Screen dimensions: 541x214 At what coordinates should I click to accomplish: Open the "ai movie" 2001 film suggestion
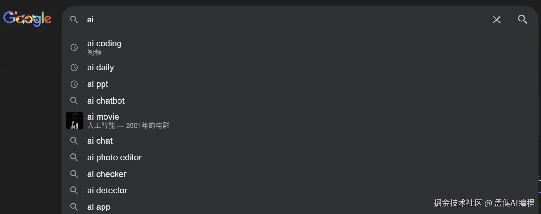tap(103, 117)
